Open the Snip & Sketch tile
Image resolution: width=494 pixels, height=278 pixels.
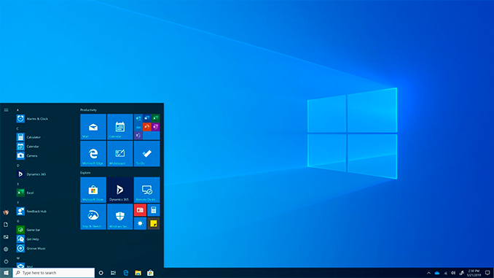click(93, 217)
